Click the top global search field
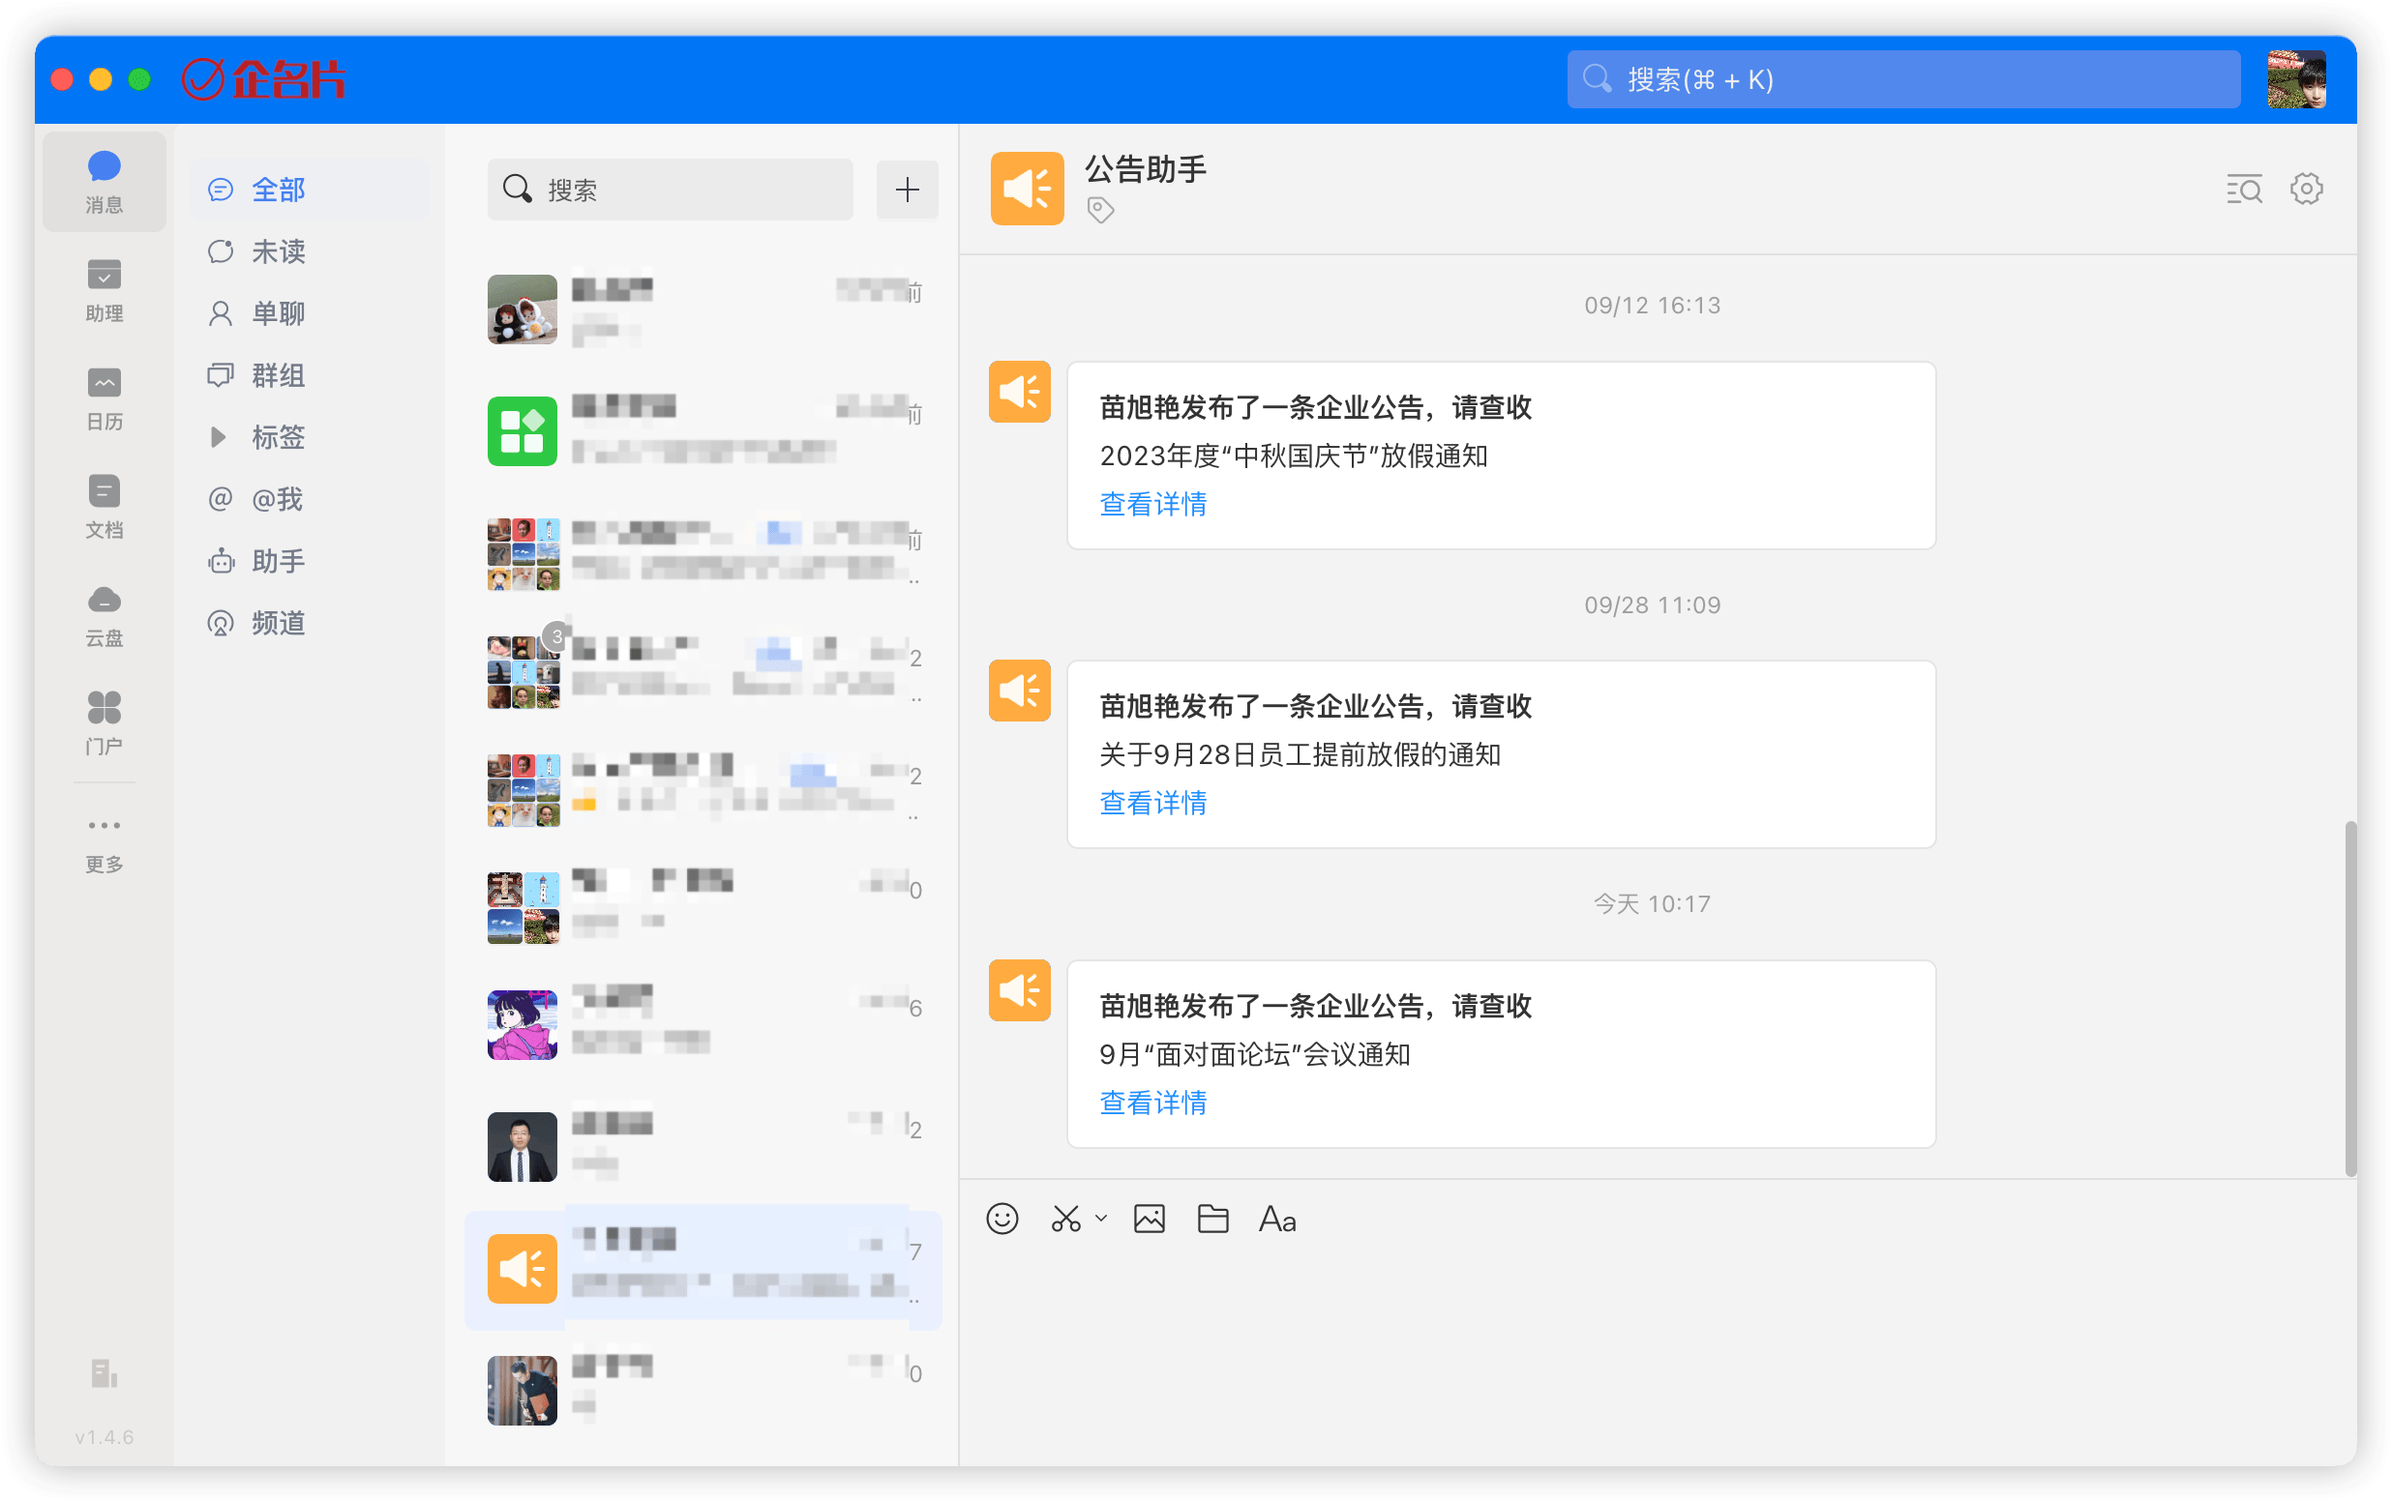Viewport: 2392px width, 1501px height. (x=1902, y=79)
